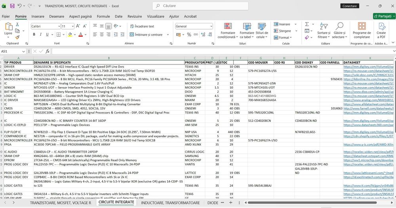The image size is (396, 208).
Task: Open the Calibri font name dropdown
Action: click(x=59, y=26)
